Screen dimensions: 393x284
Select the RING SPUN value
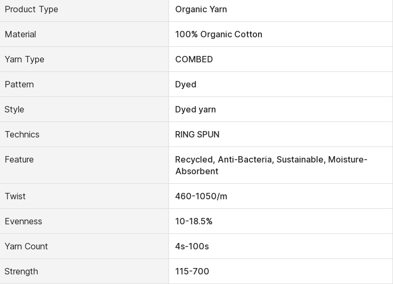[x=197, y=134]
